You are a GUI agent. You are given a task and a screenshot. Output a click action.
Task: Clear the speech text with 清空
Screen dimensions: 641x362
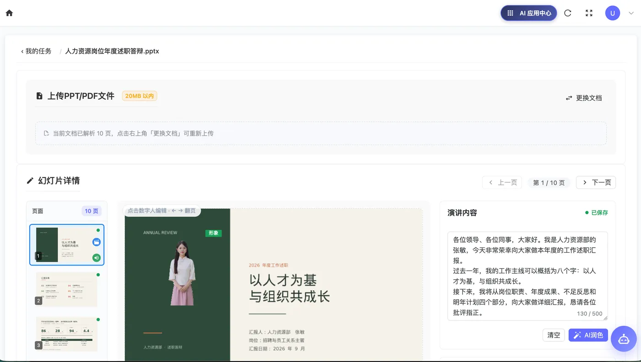tap(554, 335)
